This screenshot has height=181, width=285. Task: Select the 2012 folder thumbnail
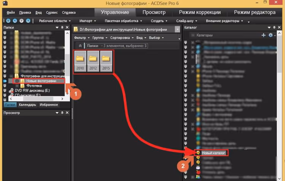pyautogui.click(x=93, y=61)
